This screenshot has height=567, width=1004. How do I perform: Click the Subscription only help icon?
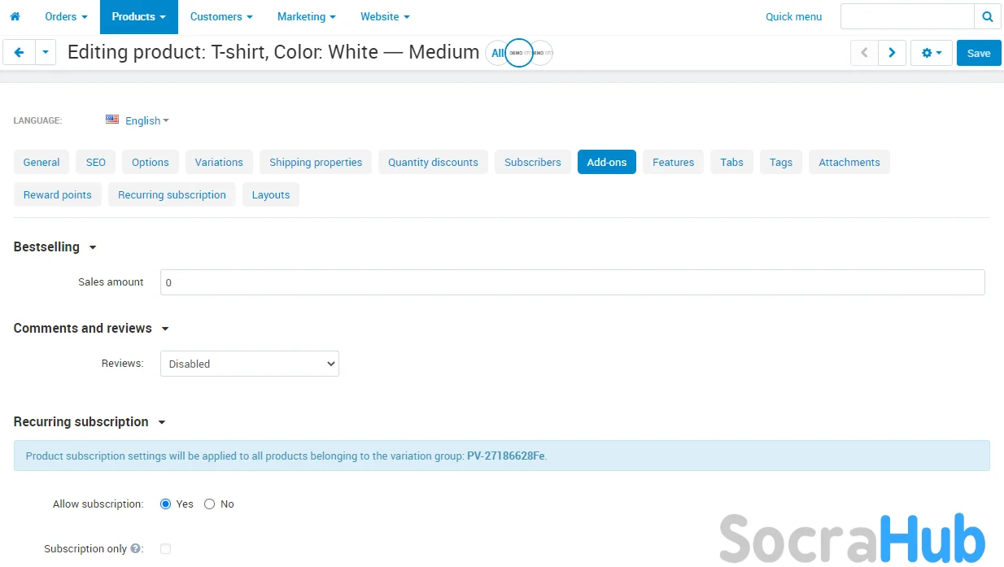[x=136, y=549]
